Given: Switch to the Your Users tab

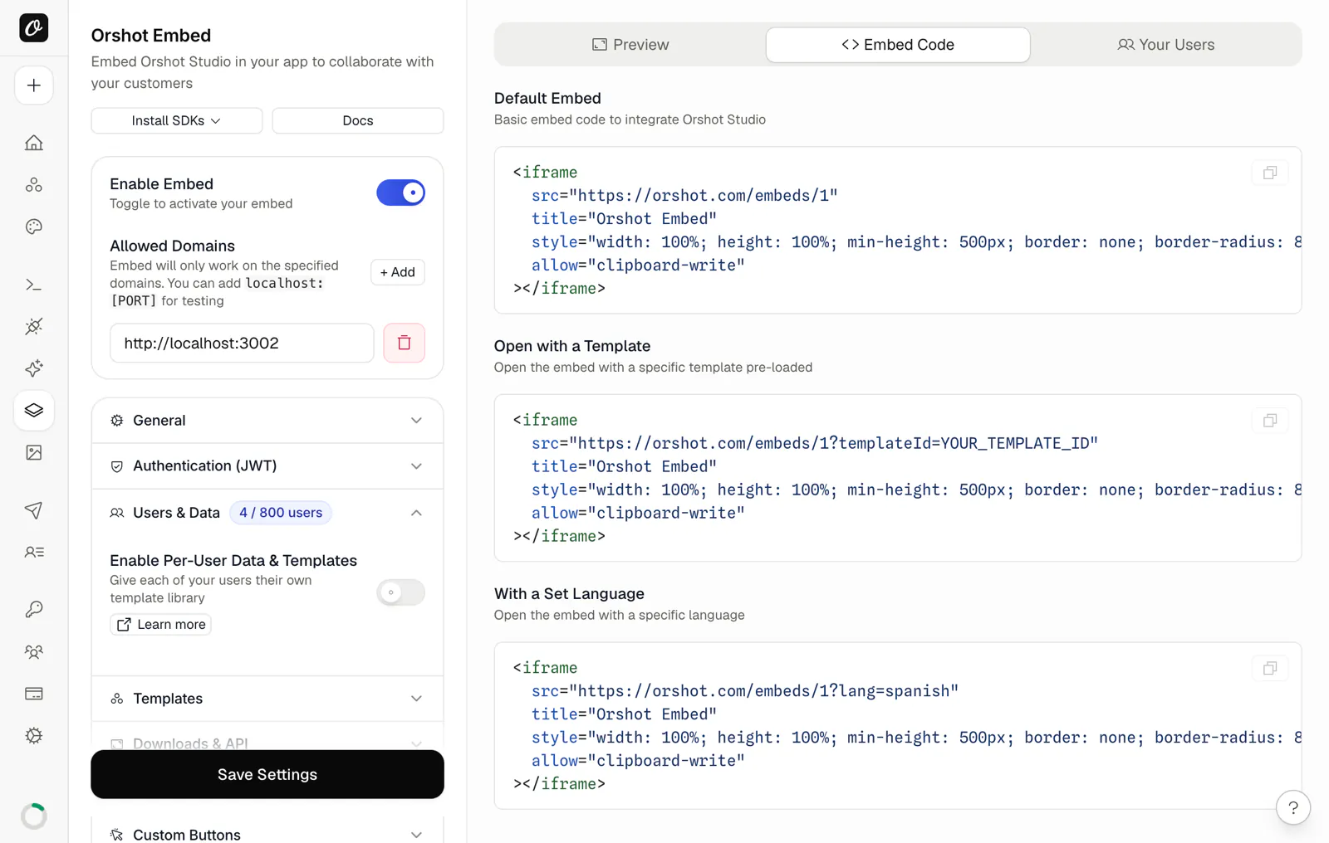Looking at the screenshot, I should (x=1165, y=45).
